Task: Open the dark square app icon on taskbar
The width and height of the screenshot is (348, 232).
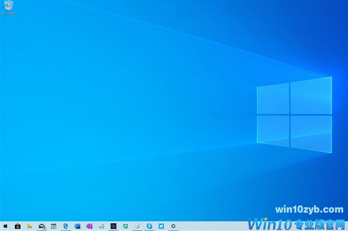Action: click(x=113, y=226)
